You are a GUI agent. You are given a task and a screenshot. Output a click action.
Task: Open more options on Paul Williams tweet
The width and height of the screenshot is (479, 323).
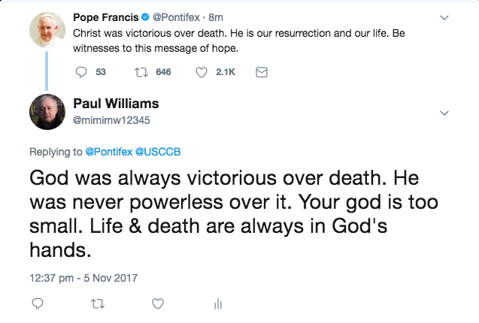[444, 113]
